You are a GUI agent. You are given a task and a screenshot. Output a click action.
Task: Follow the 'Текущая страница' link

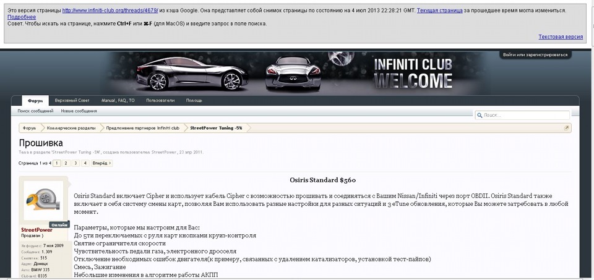(x=439, y=11)
